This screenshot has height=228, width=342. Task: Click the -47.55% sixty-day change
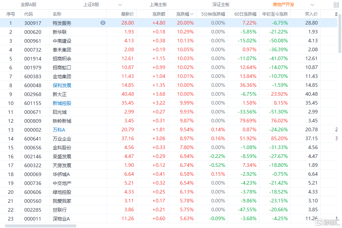247,210
